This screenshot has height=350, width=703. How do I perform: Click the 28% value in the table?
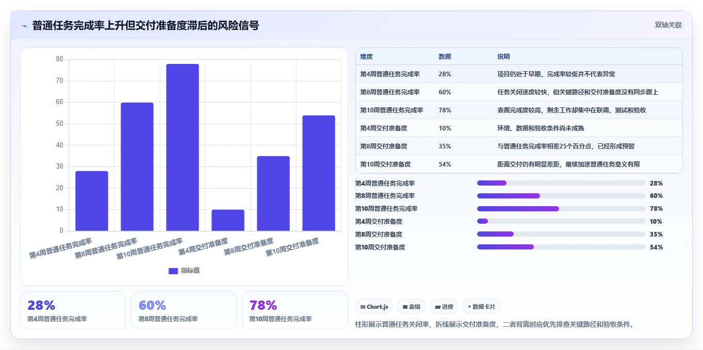tap(445, 74)
